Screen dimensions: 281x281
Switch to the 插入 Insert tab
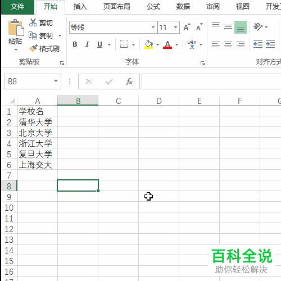[x=80, y=7]
